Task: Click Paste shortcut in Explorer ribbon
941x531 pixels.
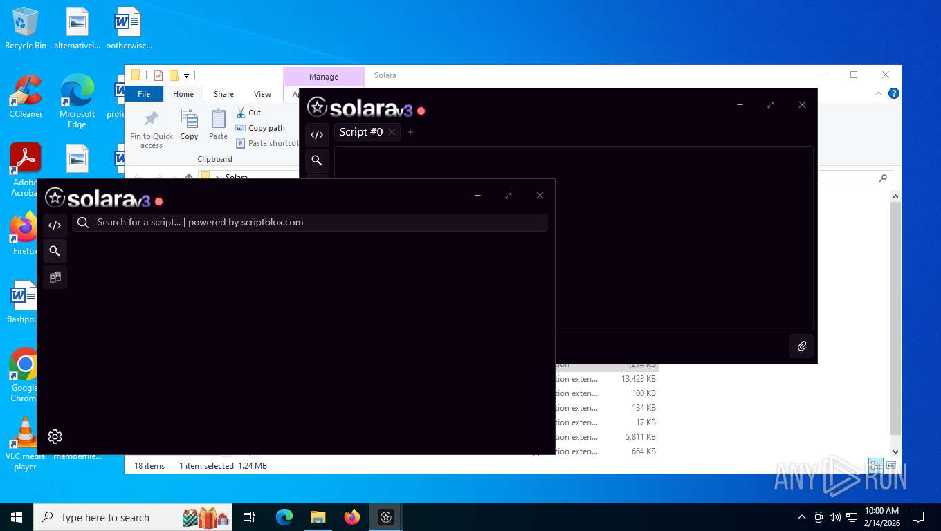Action: (267, 143)
